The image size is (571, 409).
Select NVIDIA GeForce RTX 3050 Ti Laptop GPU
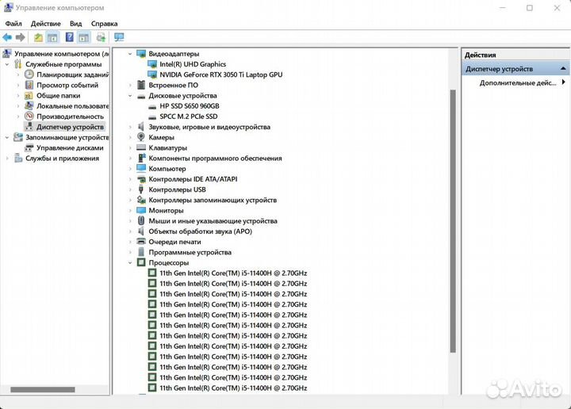(x=220, y=75)
